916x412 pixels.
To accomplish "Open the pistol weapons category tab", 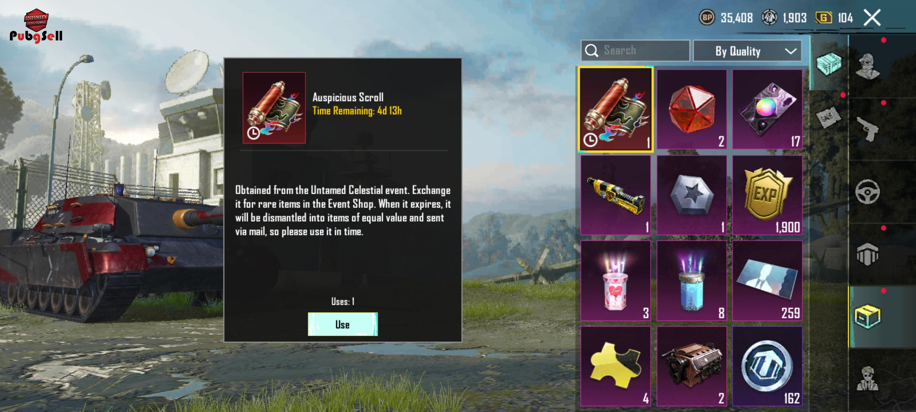I will pyautogui.click(x=867, y=129).
